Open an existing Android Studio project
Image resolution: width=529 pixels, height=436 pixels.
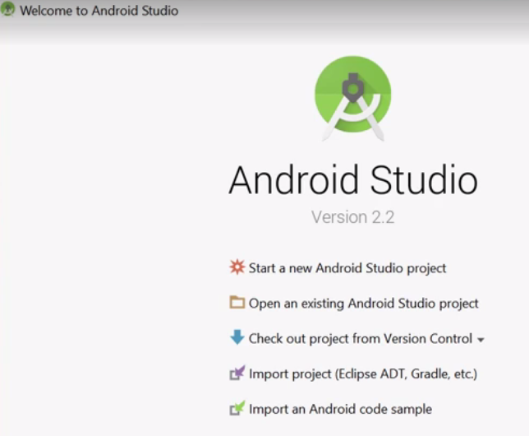(x=363, y=304)
